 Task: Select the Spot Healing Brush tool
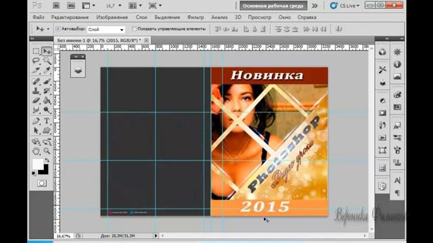(x=36, y=82)
